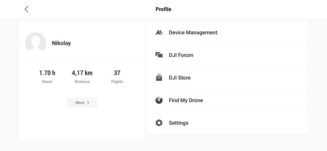Tap the 37 flights count

click(117, 73)
